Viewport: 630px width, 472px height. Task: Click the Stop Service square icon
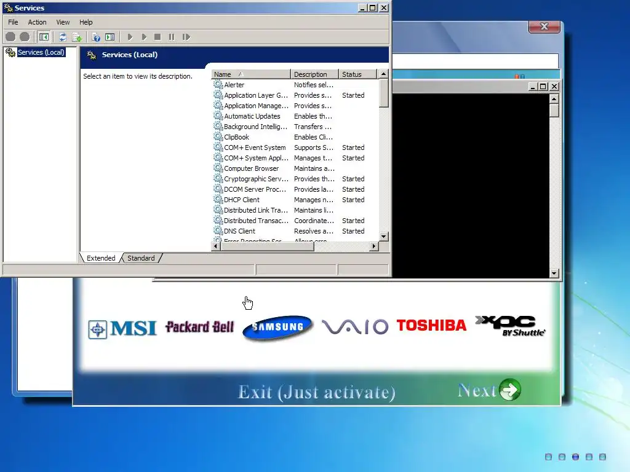pos(157,37)
